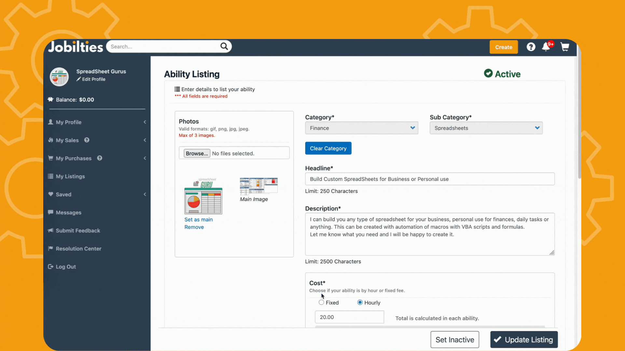Select the Fixed cost radio button

pyautogui.click(x=321, y=303)
